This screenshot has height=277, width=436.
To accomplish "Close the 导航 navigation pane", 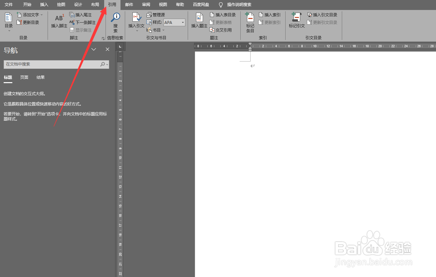I will coord(108,49).
